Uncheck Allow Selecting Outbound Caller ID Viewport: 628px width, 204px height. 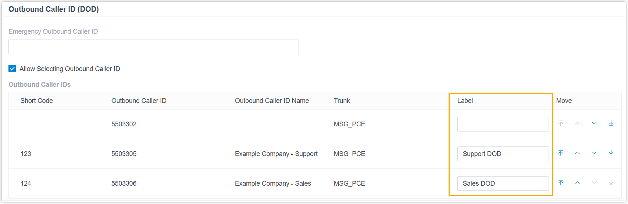[12, 69]
